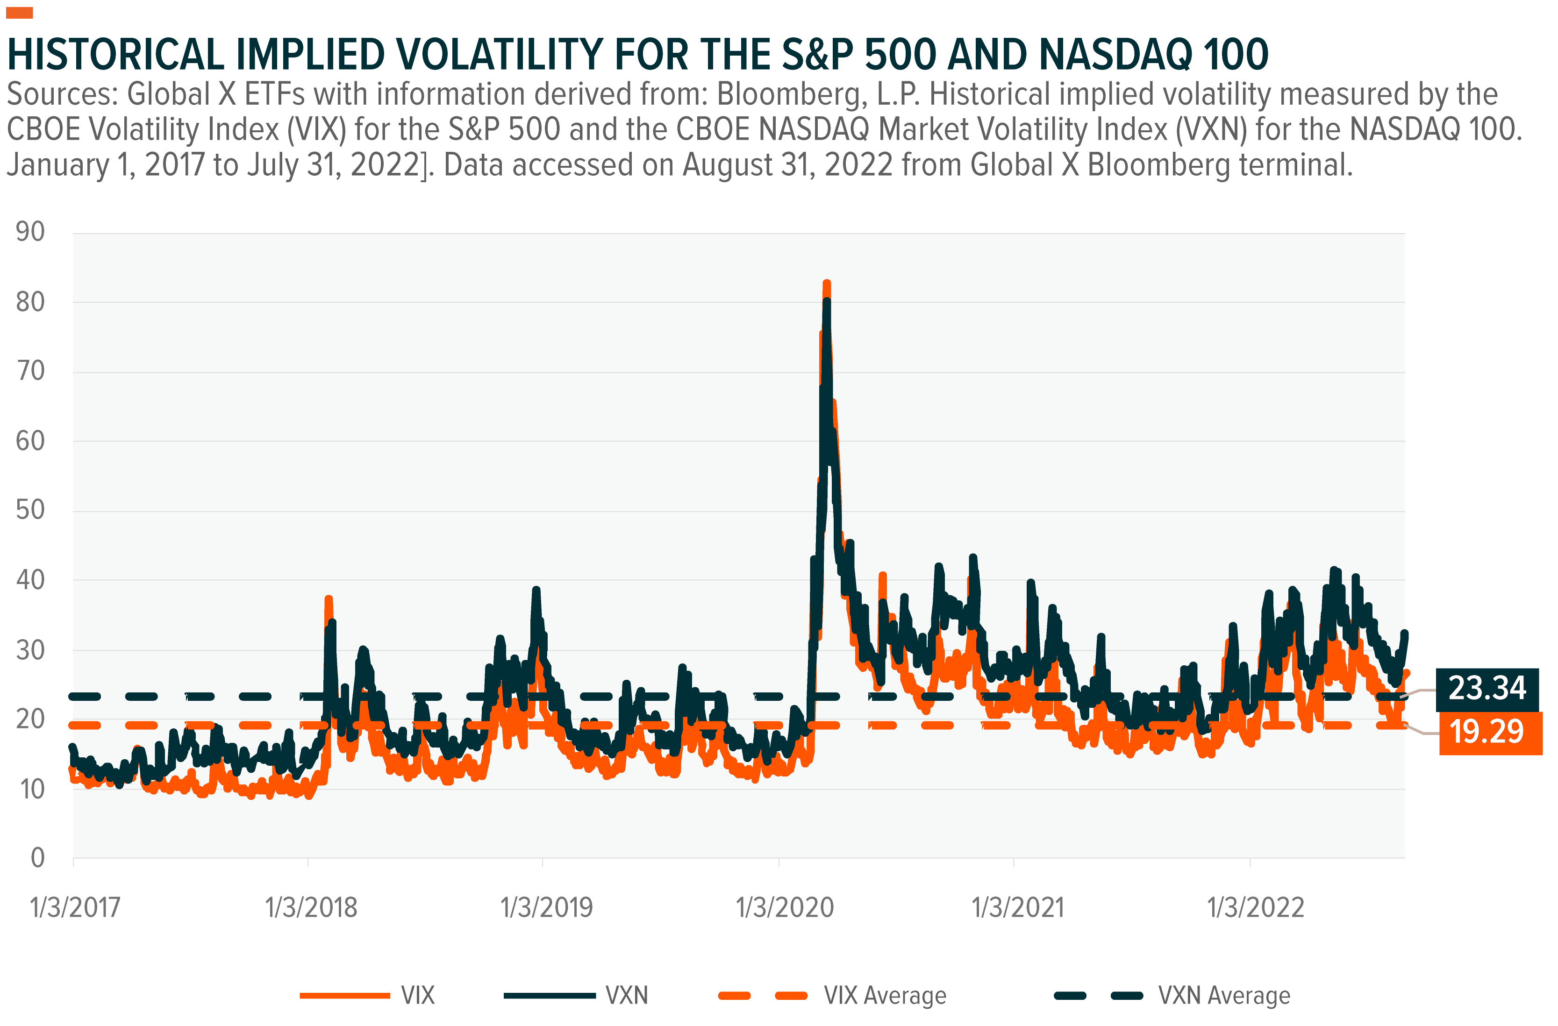Screen dimensions: 1558x1026
Task: Click the 1/3/2017 x-axis date label
Action: coord(75,908)
